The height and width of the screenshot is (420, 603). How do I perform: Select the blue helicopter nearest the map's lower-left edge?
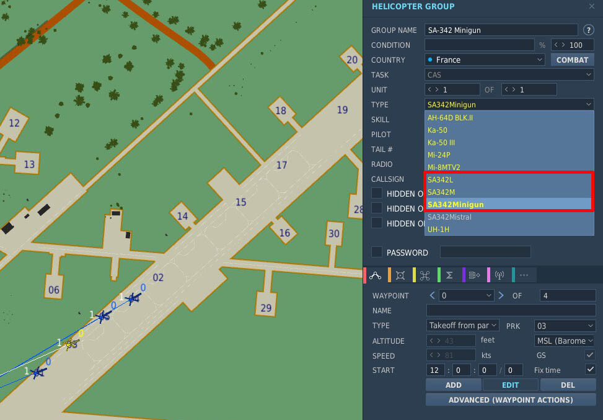(x=38, y=372)
